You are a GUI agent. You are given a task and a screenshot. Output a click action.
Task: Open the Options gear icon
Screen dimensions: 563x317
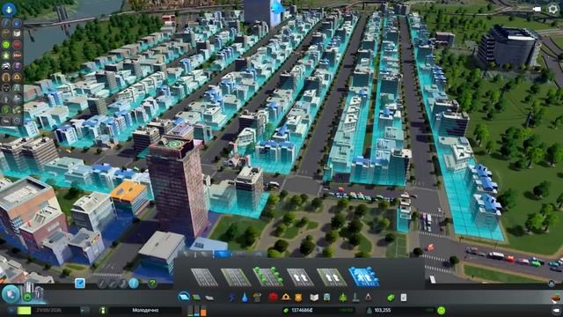(x=553, y=9)
